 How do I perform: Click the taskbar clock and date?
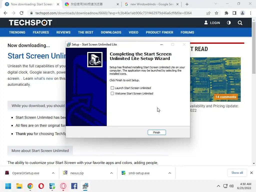[244, 186]
